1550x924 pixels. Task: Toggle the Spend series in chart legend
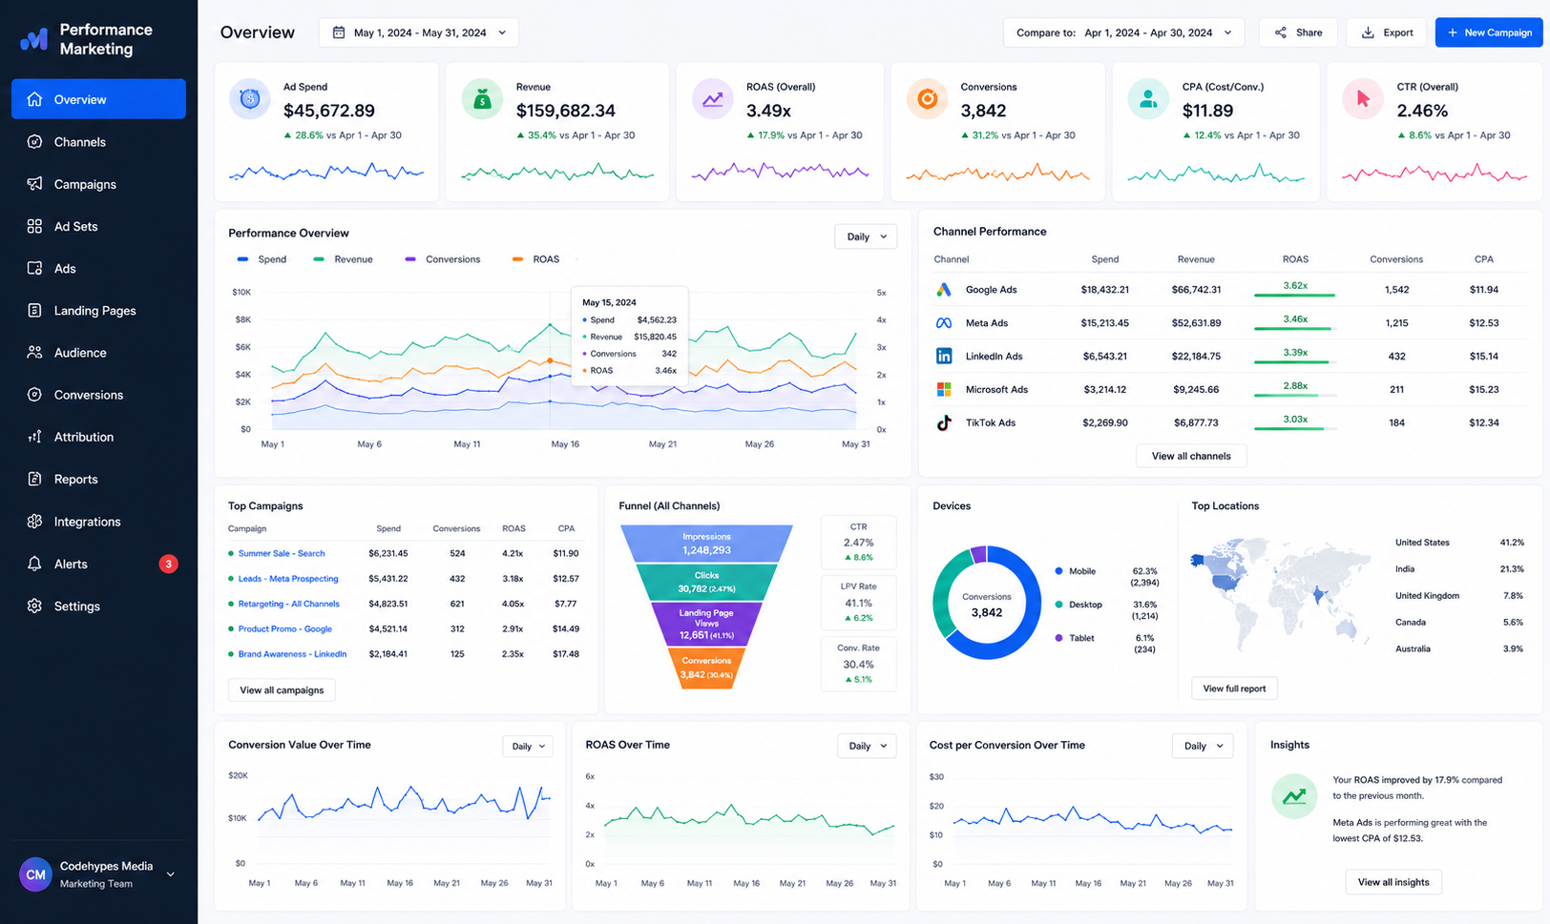[262, 259]
